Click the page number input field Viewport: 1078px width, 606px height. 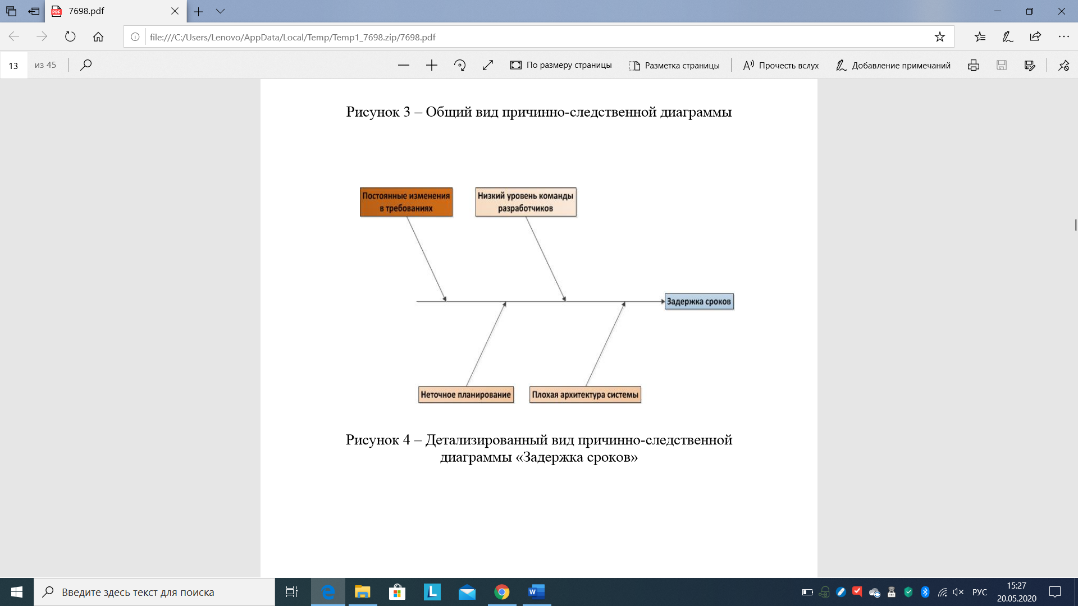(13, 66)
